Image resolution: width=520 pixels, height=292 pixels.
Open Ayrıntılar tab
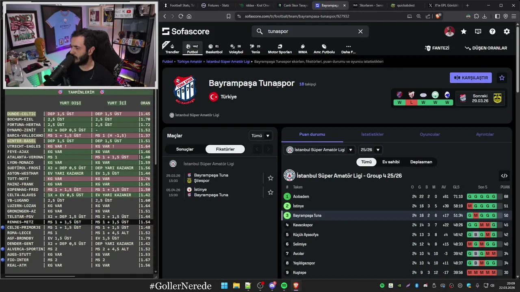(x=485, y=134)
